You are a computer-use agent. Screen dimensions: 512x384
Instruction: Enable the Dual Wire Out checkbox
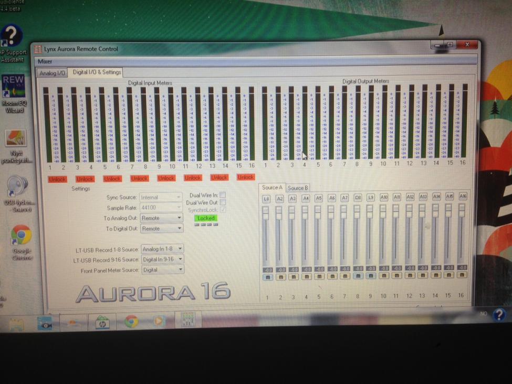(x=223, y=202)
